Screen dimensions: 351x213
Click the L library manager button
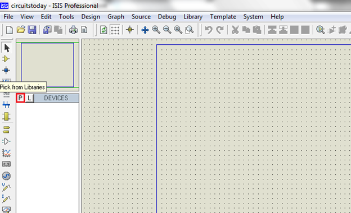coord(29,98)
